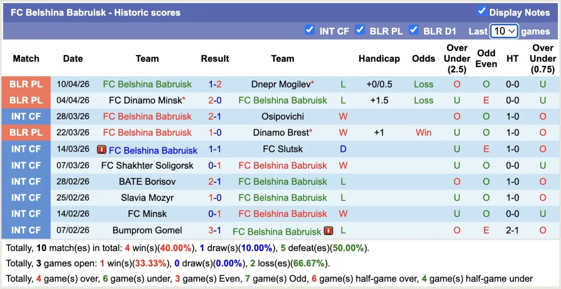561x289 pixels.
Task: Open Dinamo Brest team link
Action: (281, 133)
